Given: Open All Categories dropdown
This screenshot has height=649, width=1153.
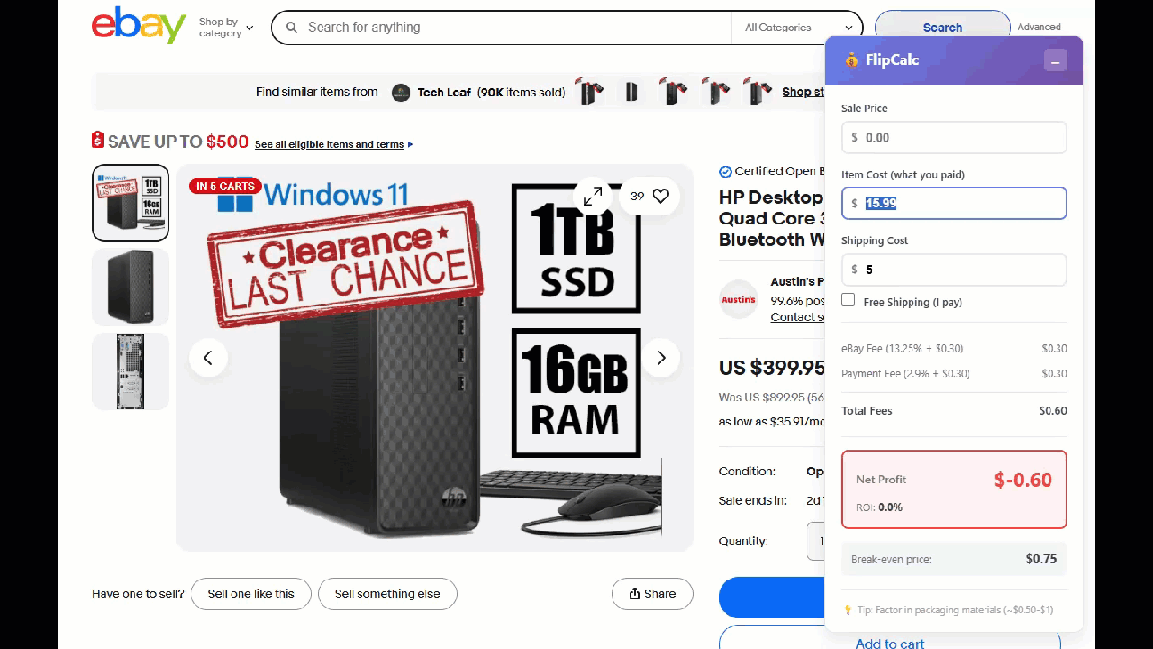Looking at the screenshot, I should [x=798, y=27].
